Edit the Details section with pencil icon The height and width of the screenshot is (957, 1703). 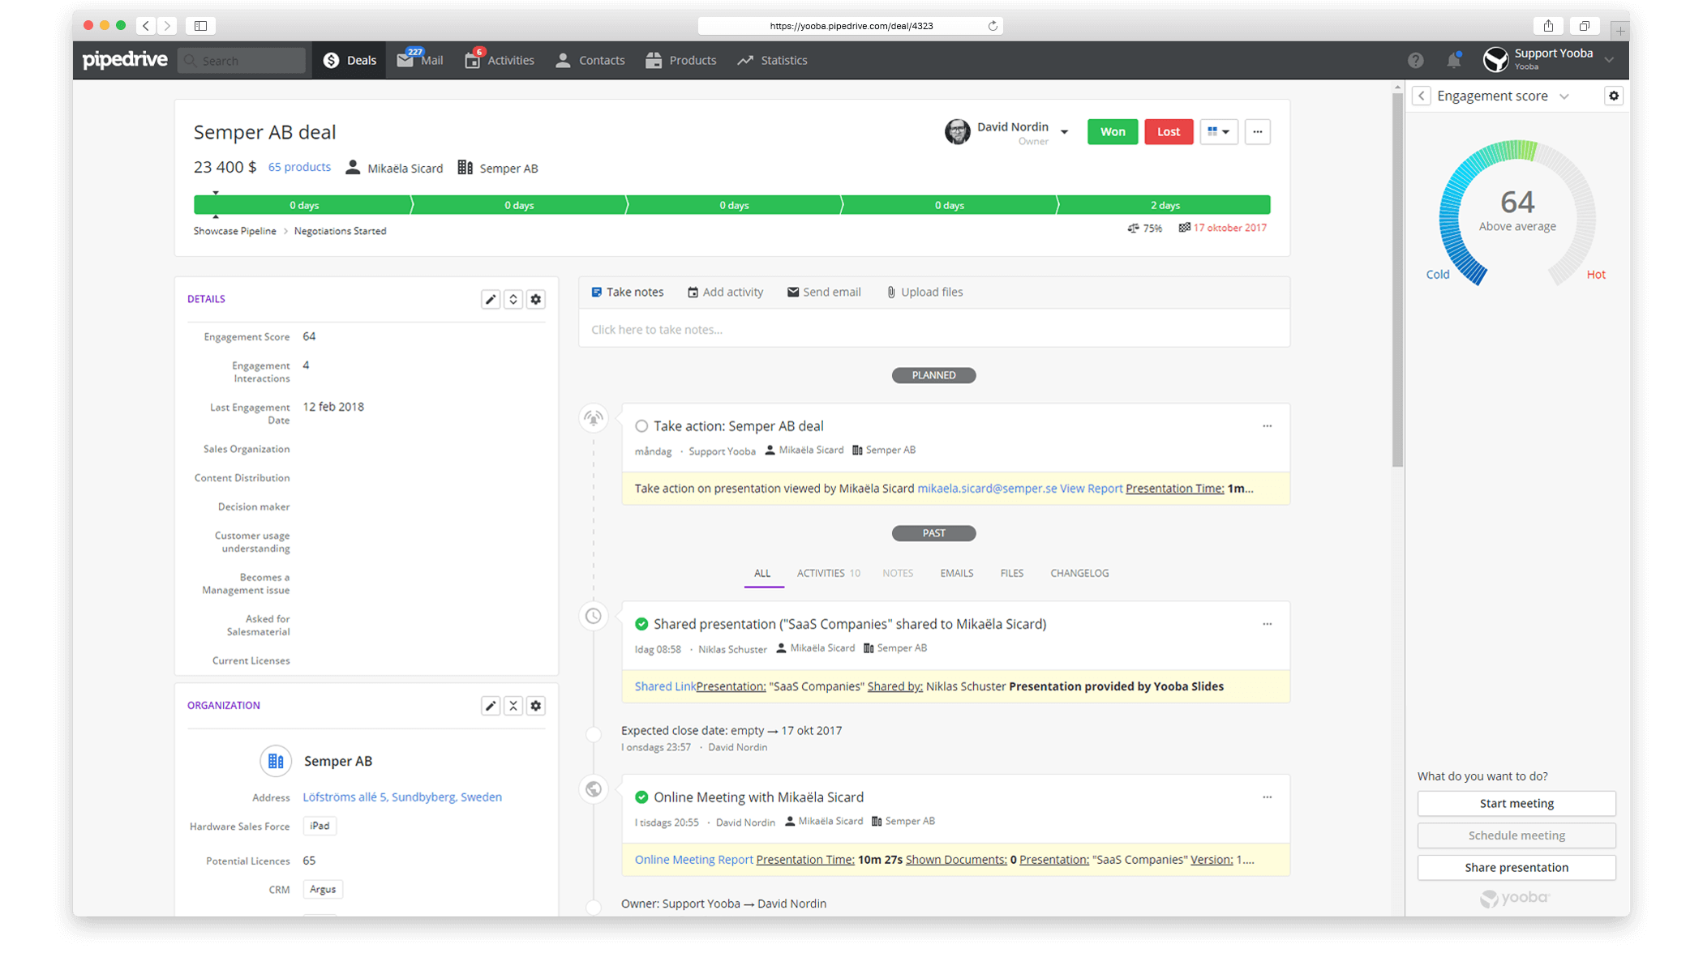[491, 299]
